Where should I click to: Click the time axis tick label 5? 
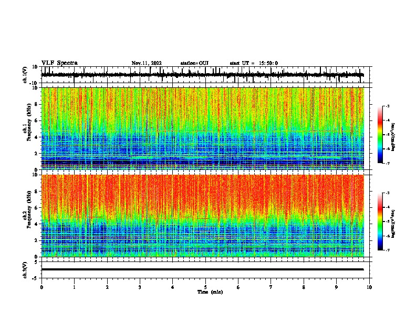click(x=205, y=287)
